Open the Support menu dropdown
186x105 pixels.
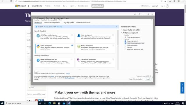pos(72,6)
